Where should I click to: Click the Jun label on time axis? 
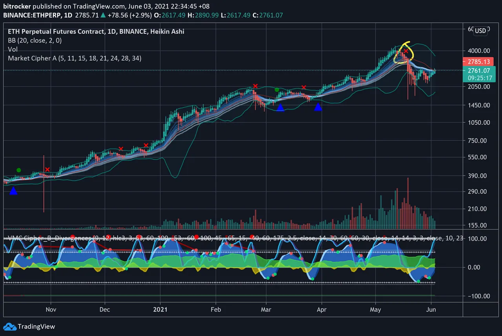pos(431,309)
